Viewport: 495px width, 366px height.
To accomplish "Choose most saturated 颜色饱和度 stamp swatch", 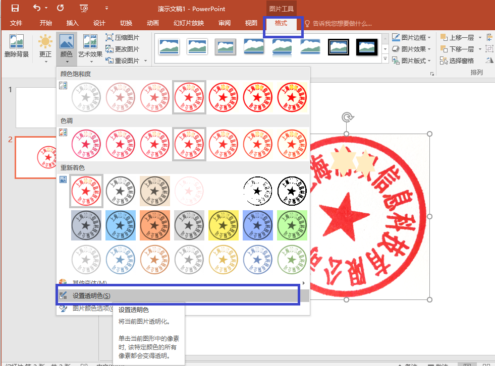I will (x=292, y=97).
